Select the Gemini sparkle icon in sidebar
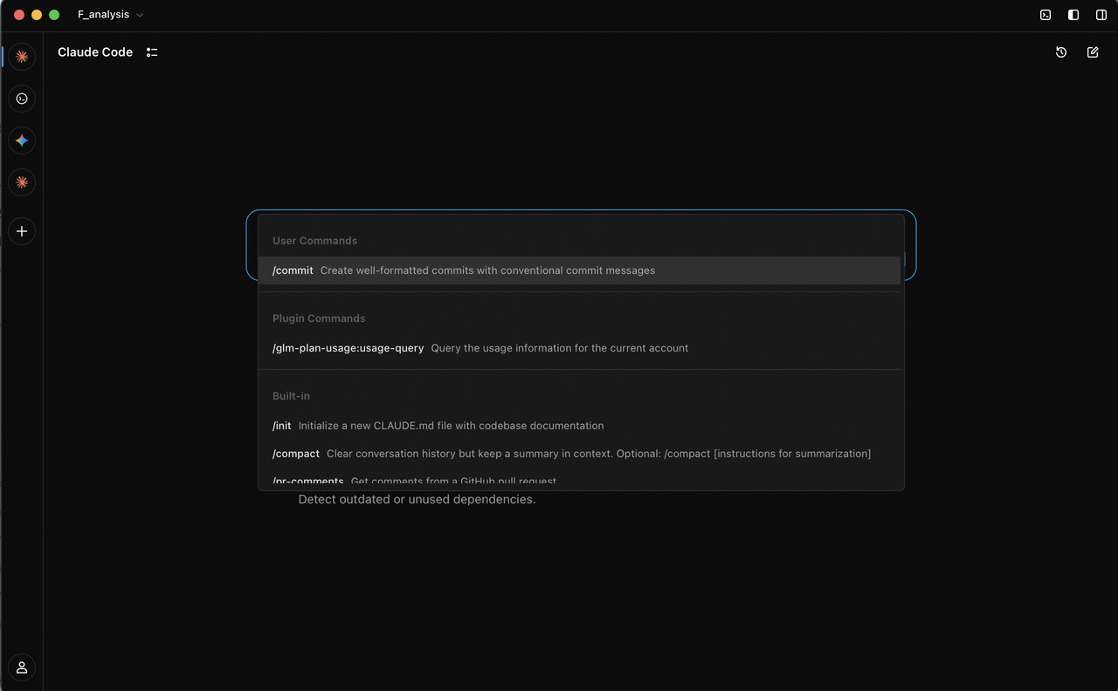This screenshot has width=1118, height=691. point(22,140)
